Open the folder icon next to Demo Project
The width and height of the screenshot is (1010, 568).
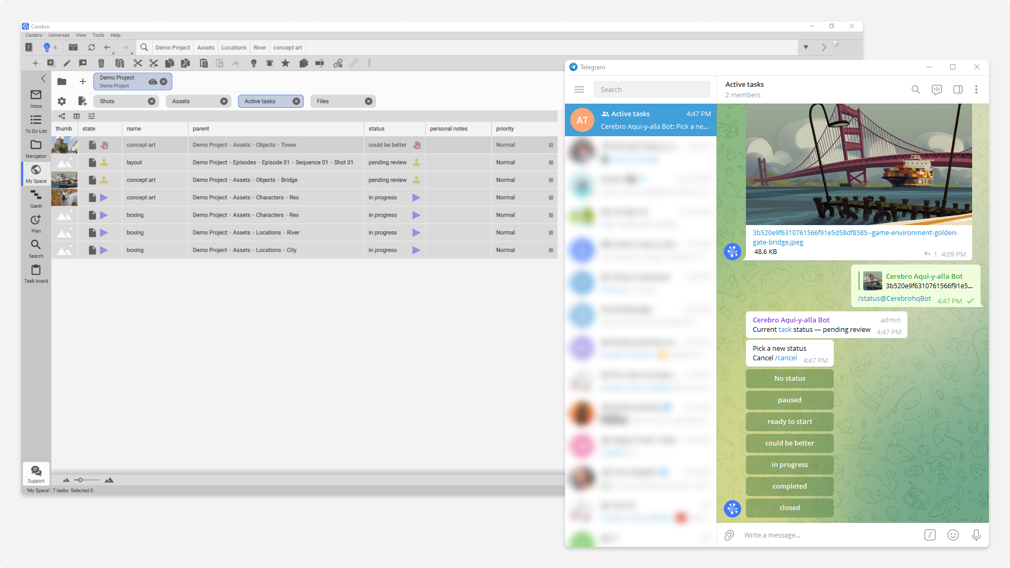(x=62, y=82)
